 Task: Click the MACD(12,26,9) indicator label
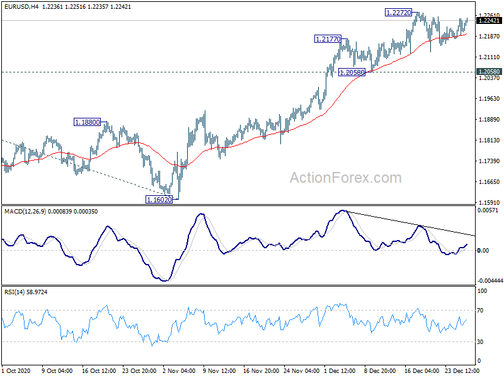point(25,212)
